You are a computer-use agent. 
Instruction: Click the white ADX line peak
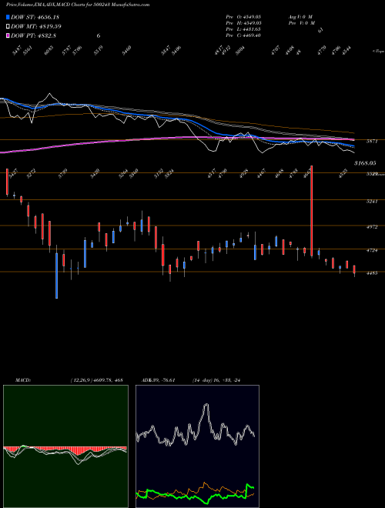pos(206,405)
